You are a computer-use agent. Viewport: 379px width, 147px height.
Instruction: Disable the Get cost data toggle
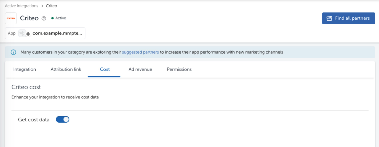[63, 120]
